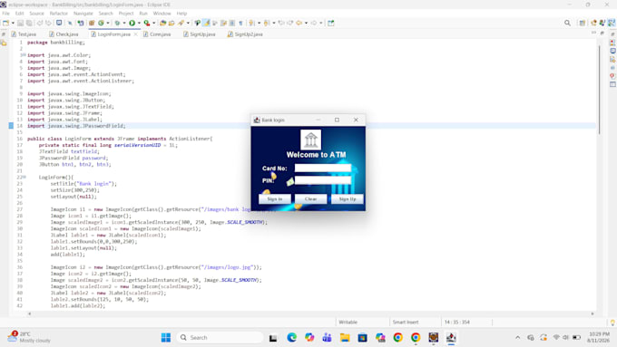Click the Open Perspective icon
Viewport: 617px width, 347px height.
click(583, 24)
